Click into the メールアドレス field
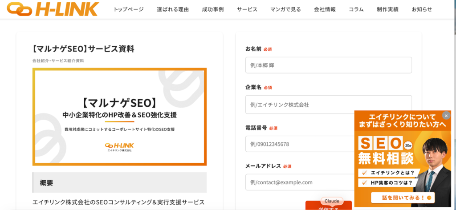This screenshot has width=456, height=210. click(x=297, y=182)
